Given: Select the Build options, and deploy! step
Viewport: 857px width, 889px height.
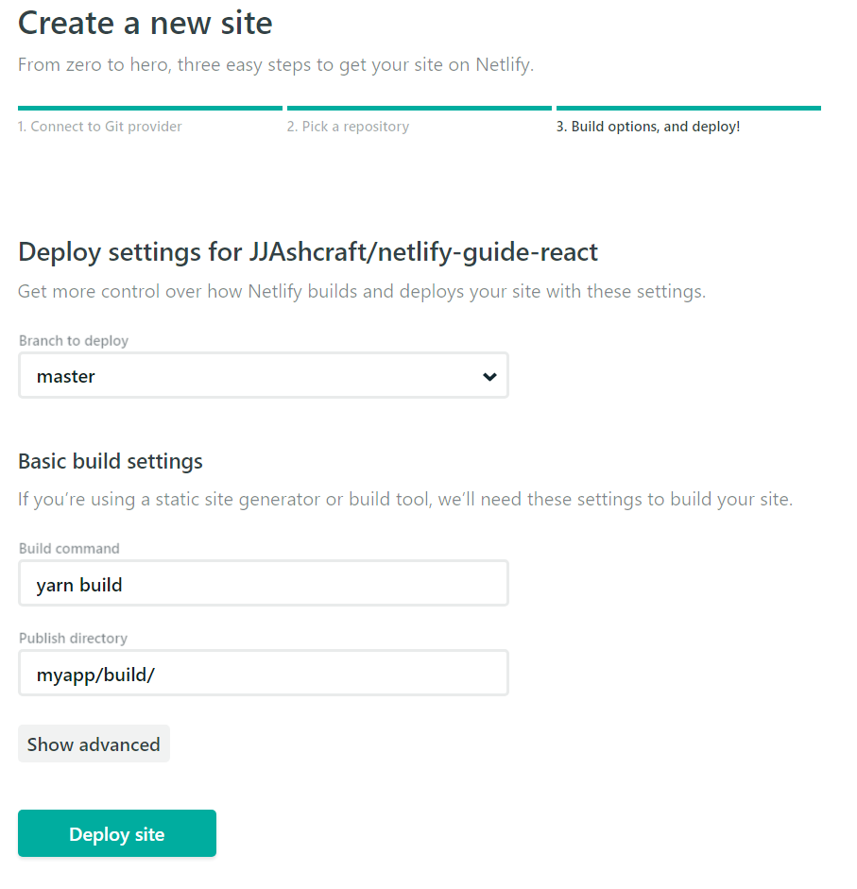Looking at the screenshot, I should pos(648,127).
